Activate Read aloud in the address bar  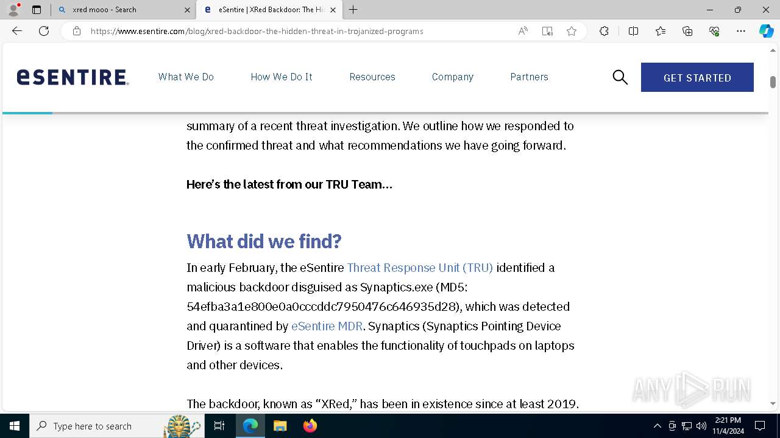[x=523, y=31]
